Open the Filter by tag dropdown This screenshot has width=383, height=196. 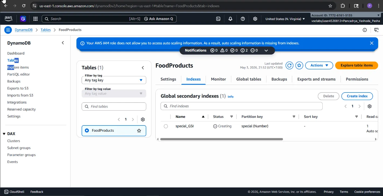pyautogui.click(x=114, y=80)
